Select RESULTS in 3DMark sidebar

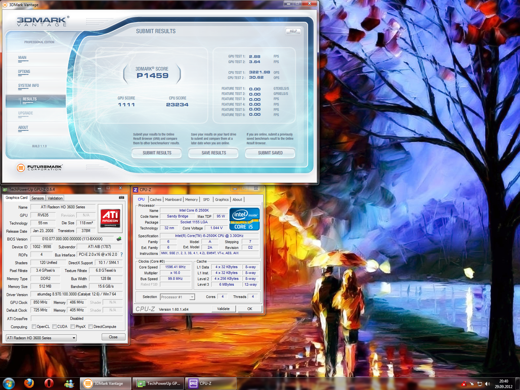coord(36,101)
